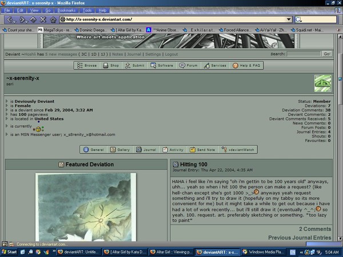Click the vertical scrollbar down arrow
Viewport: 343px width, 257px height.
(340, 238)
